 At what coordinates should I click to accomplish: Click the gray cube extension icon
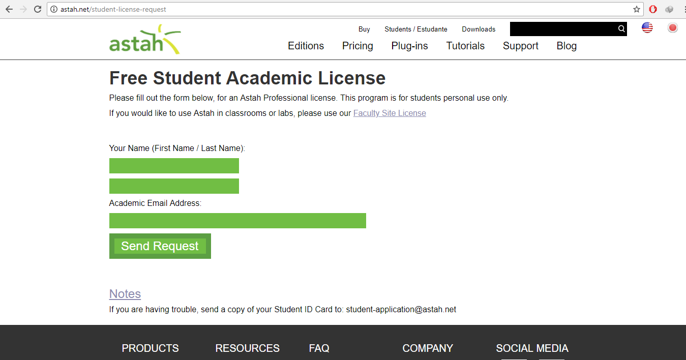coord(669,9)
